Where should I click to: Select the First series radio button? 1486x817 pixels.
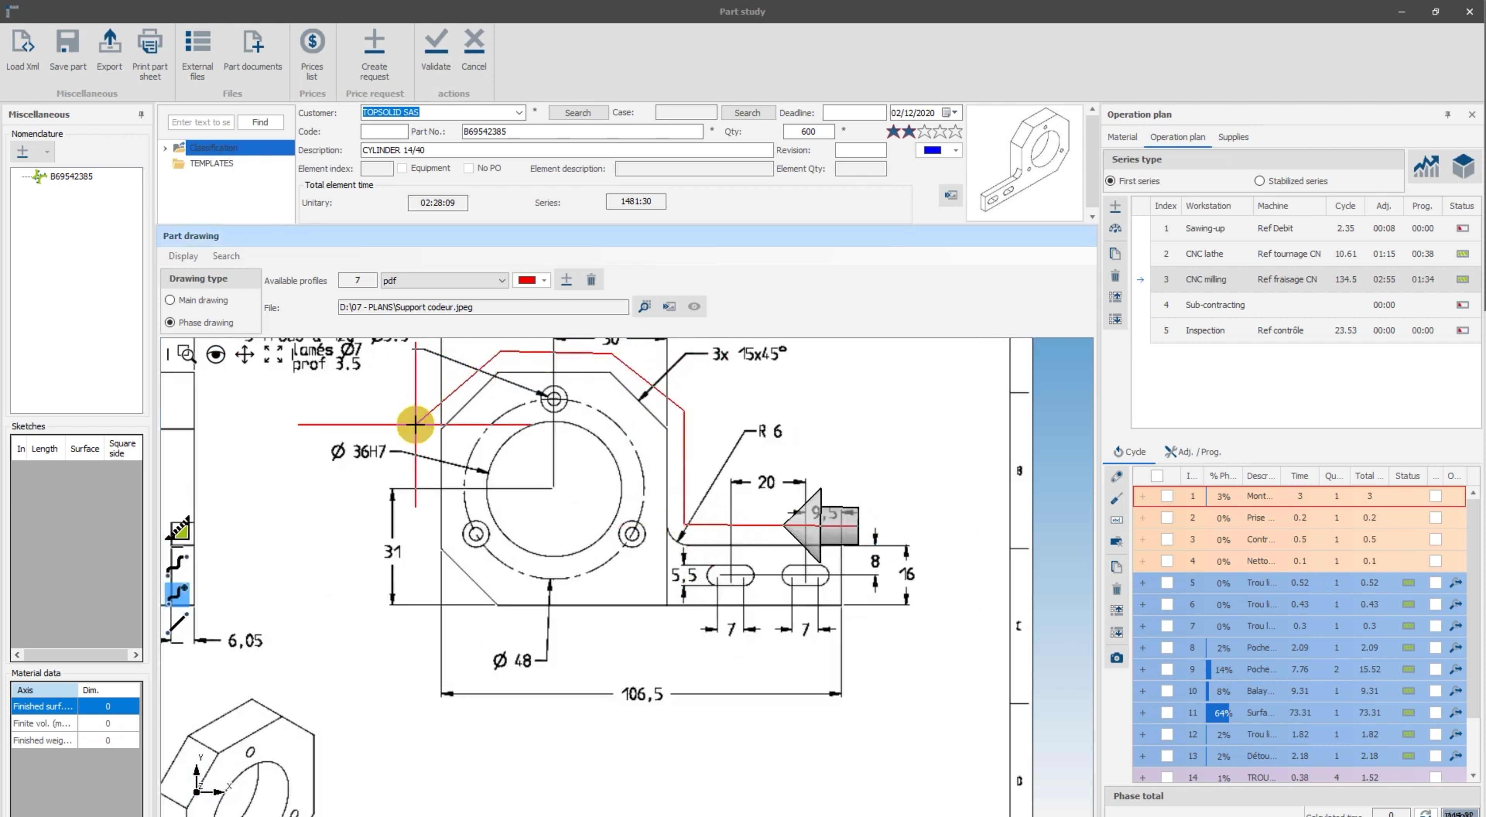[1111, 181]
